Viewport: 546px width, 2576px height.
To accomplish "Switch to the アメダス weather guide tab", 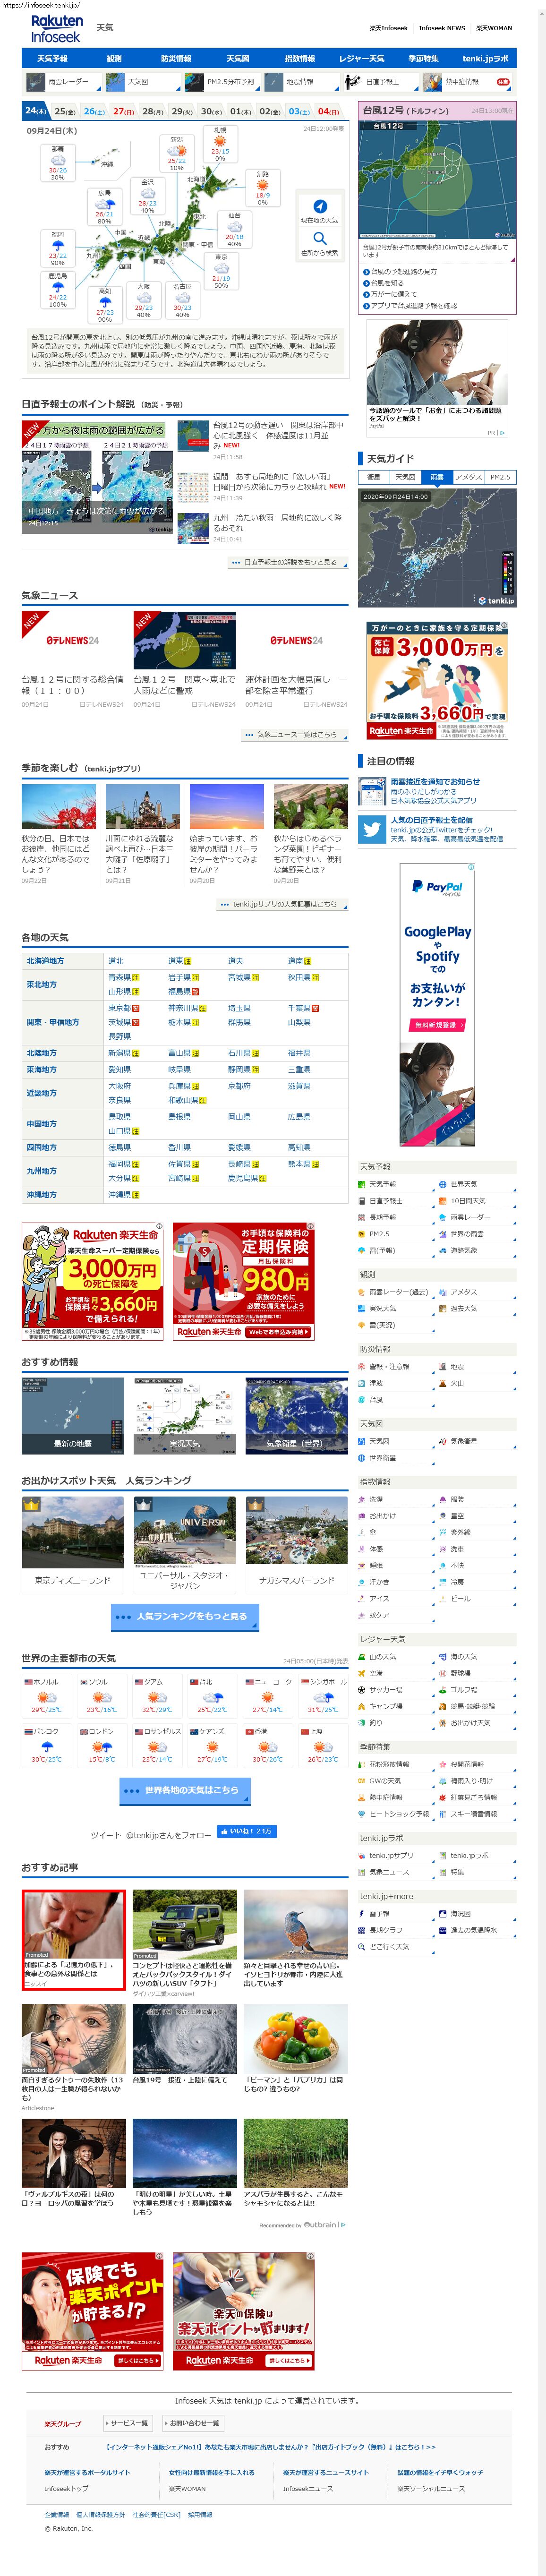I will [468, 477].
